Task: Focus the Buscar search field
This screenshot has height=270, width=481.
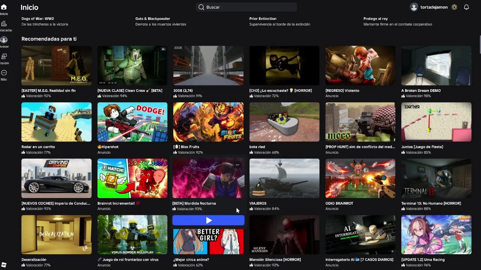Action: pyautogui.click(x=246, y=7)
